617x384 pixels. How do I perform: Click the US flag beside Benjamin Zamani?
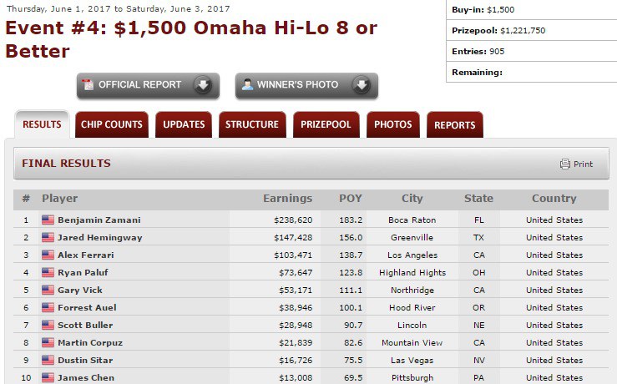click(48, 220)
